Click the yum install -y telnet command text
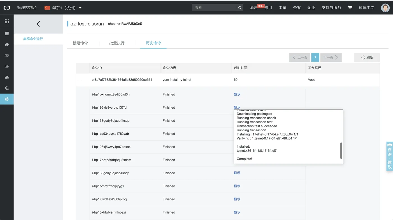The width and height of the screenshot is (393, 220). point(177,80)
